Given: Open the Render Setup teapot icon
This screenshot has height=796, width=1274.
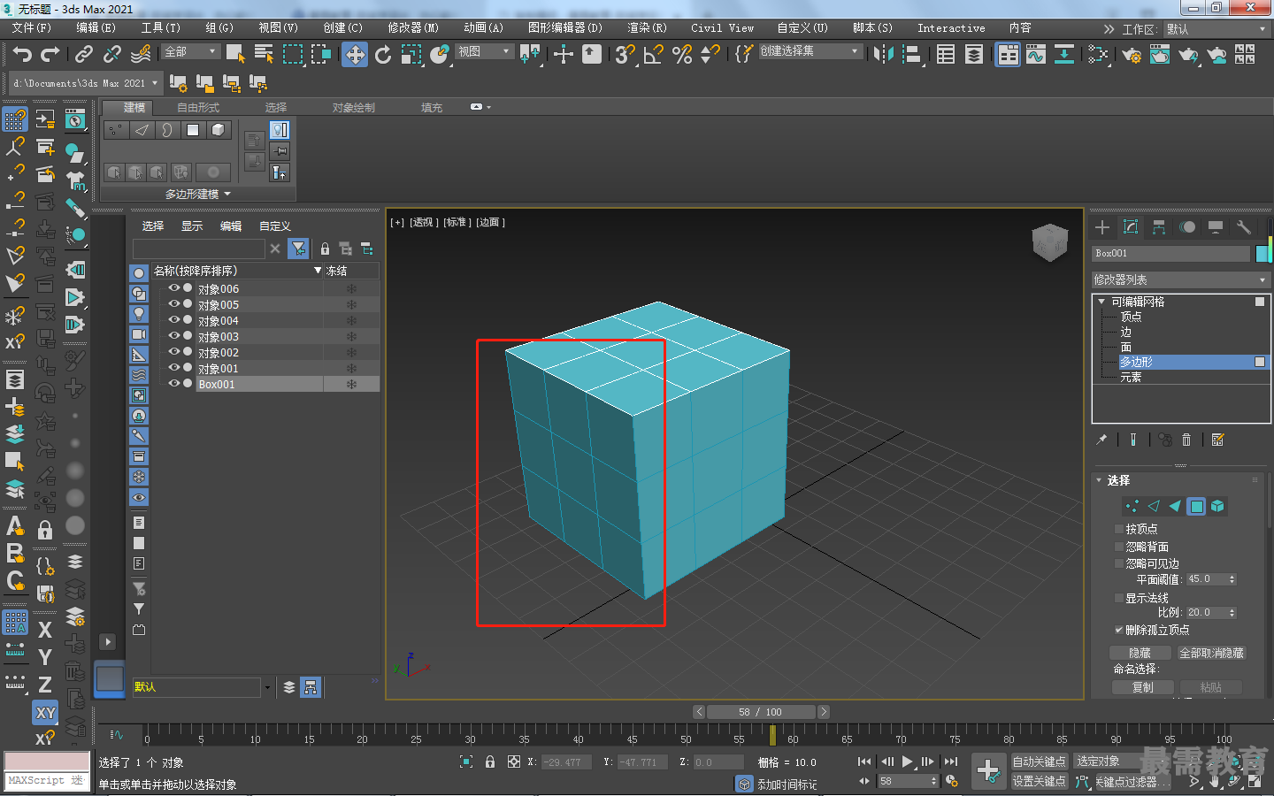Looking at the screenshot, I should [x=1132, y=55].
